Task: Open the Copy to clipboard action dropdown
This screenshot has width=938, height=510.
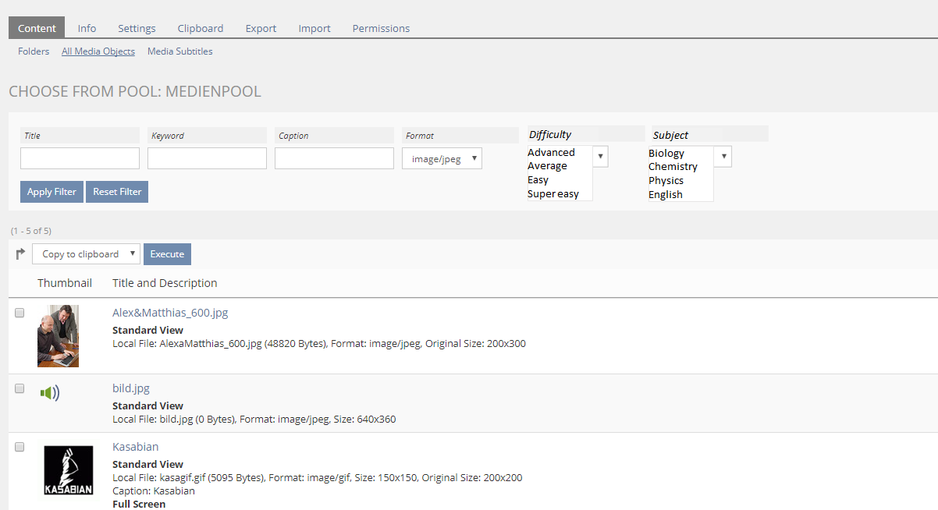Action: pos(86,254)
